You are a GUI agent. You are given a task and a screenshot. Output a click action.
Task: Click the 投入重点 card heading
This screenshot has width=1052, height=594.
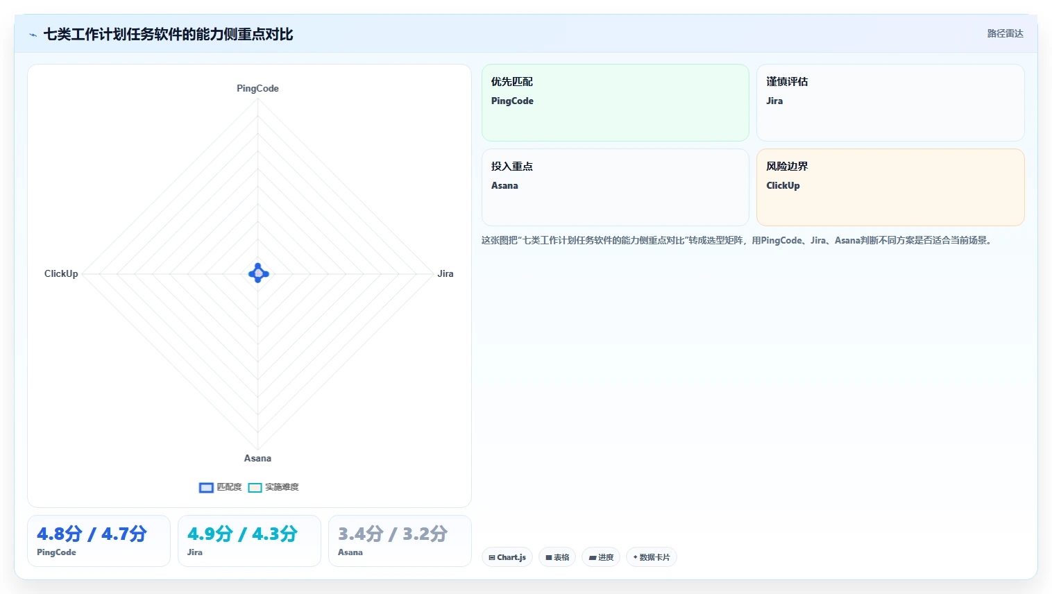coord(512,166)
